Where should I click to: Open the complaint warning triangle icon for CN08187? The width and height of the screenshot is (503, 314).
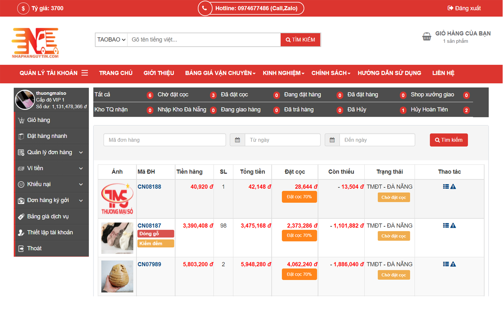(452, 225)
